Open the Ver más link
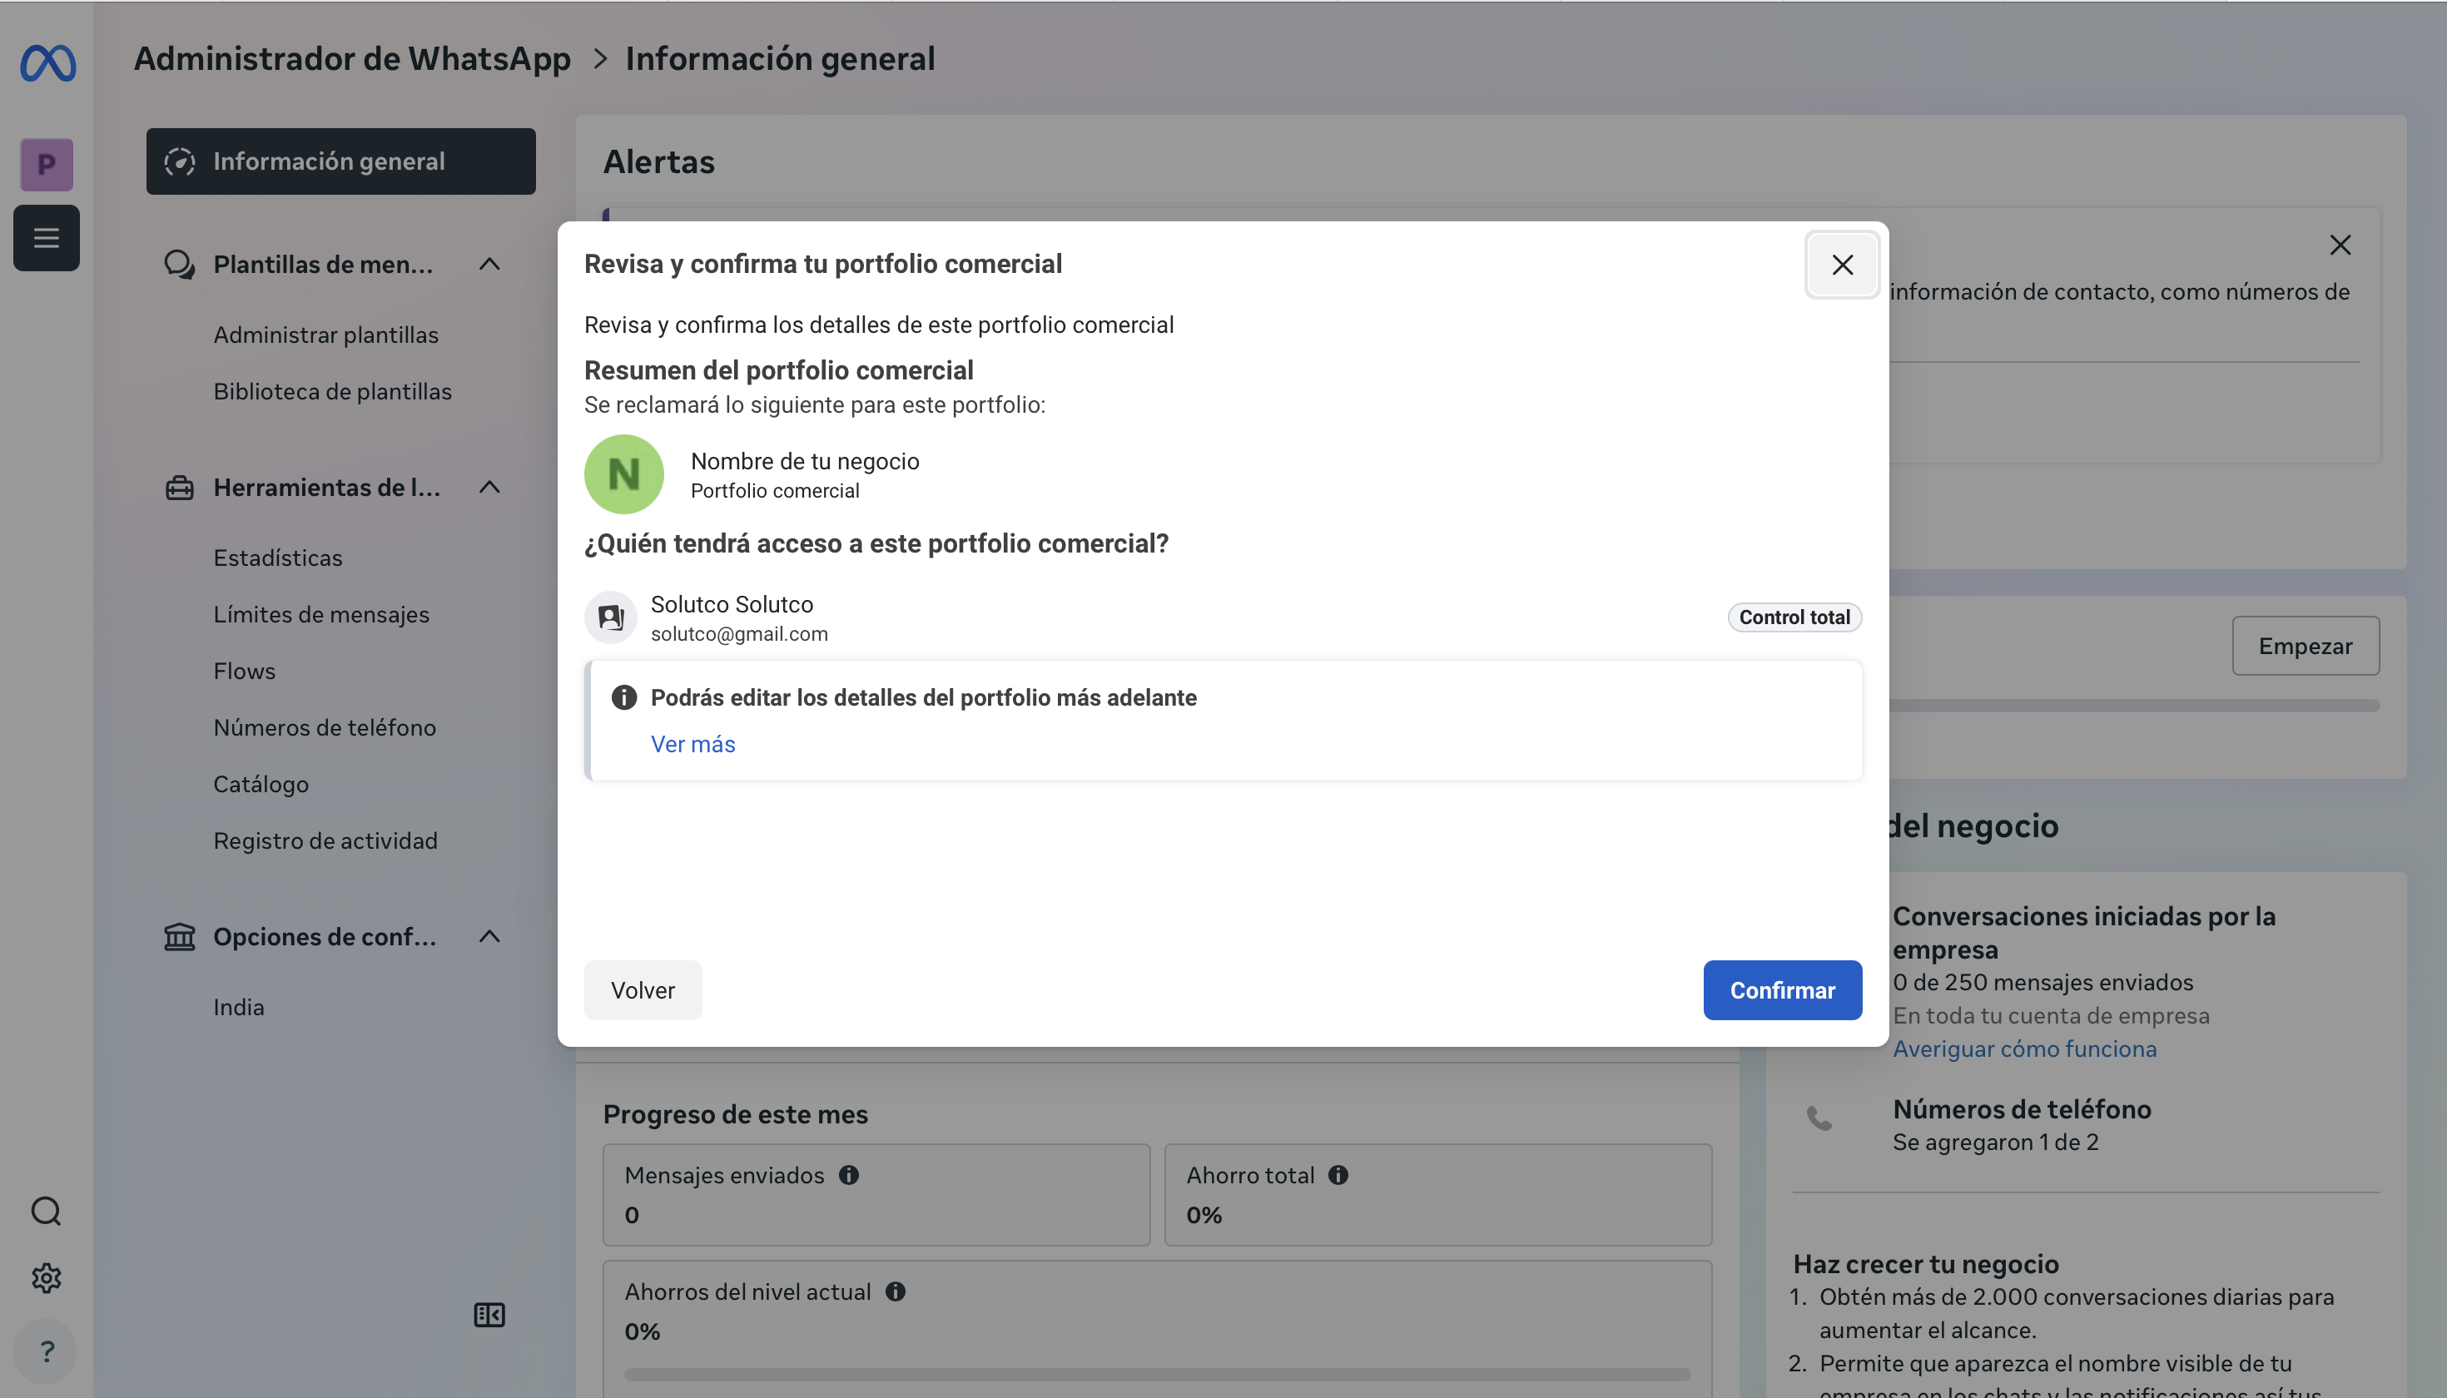The height and width of the screenshot is (1398, 2447). [693, 744]
